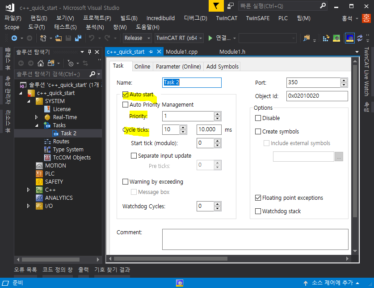Viewport: 374px width, 288px height.
Task: Click the find in files icon
Action: pos(307,38)
